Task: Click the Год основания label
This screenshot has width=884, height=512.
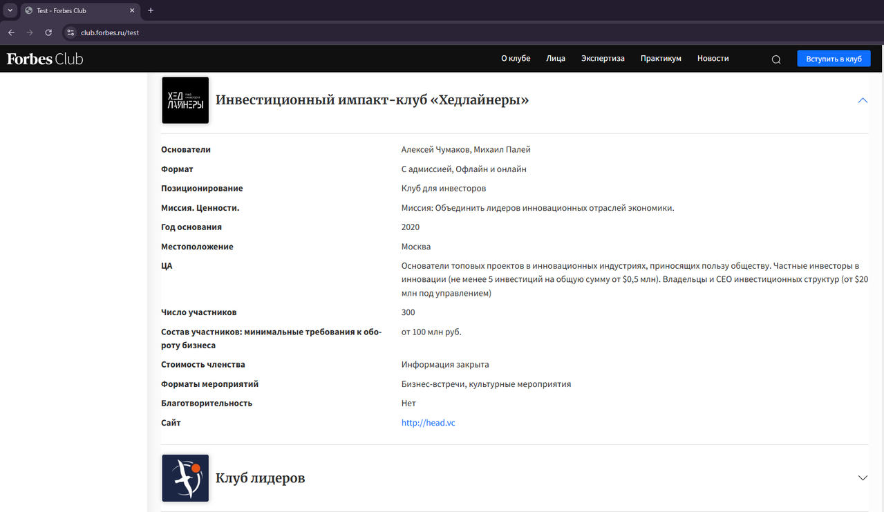Action: pos(191,227)
